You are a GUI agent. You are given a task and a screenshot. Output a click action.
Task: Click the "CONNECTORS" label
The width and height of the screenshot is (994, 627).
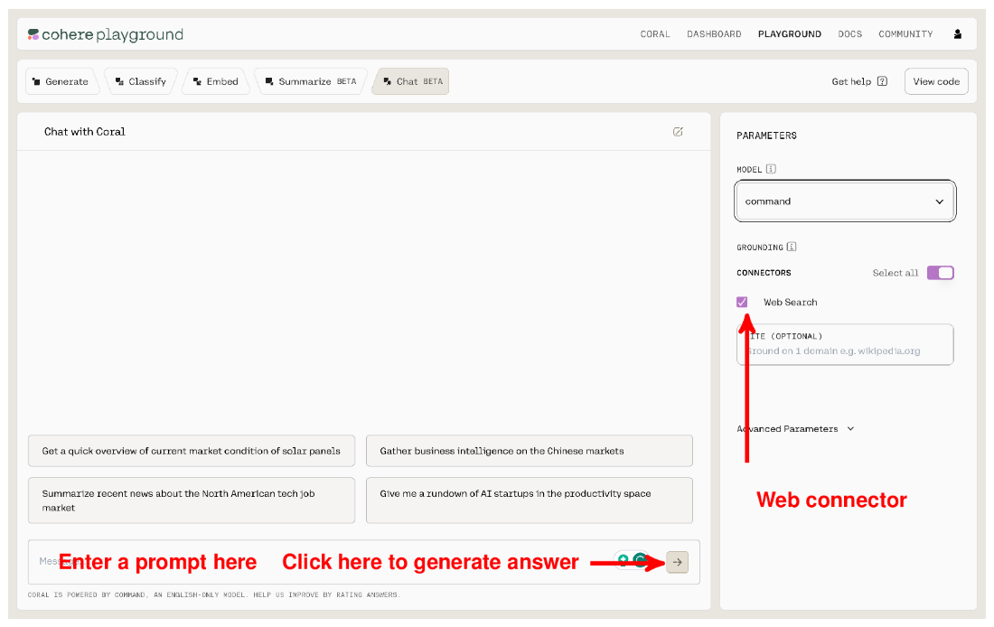point(764,273)
